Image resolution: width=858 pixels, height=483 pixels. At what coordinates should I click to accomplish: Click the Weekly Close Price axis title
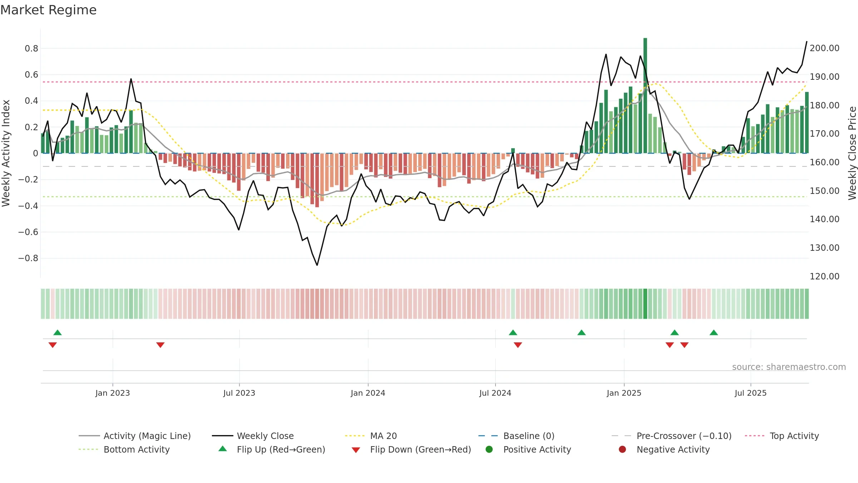pyautogui.click(x=852, y=153)
